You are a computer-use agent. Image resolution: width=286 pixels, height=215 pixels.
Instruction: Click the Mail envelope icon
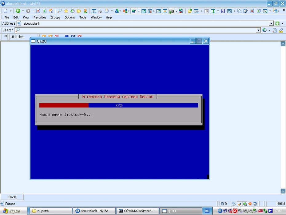tap(107, 11)
